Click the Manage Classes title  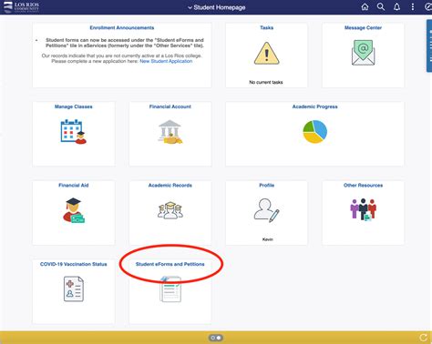tap(74, 106)
